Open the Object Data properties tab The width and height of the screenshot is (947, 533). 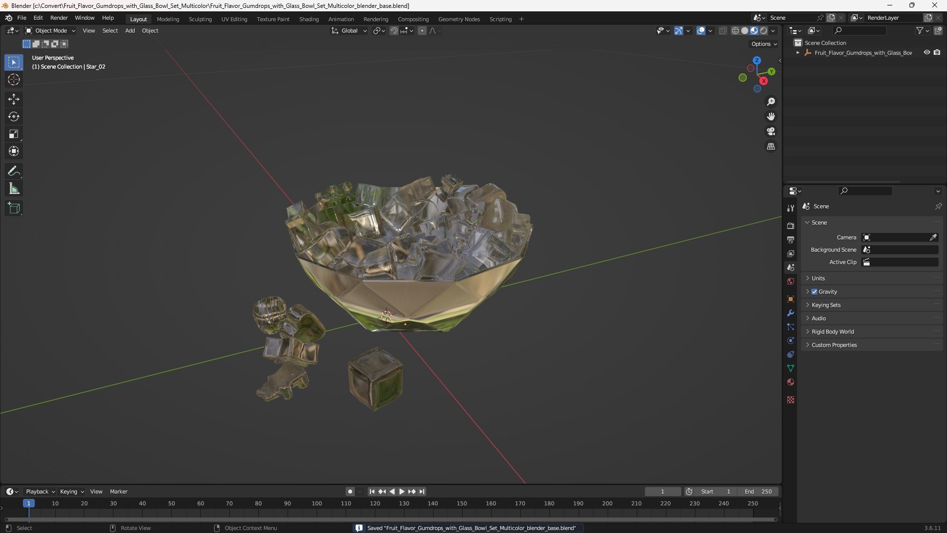click(791, 368)
